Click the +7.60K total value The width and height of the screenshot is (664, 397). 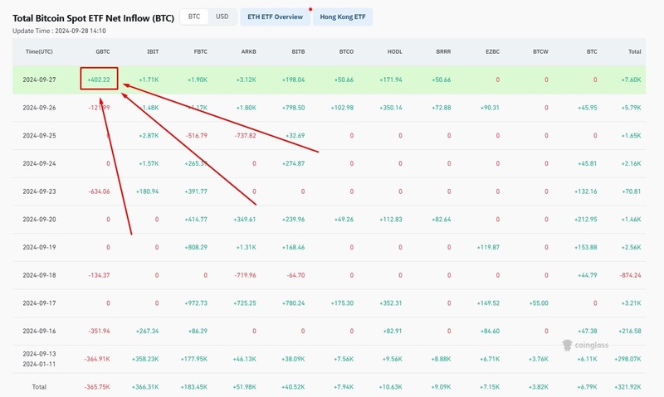click(x=631, y=80)
